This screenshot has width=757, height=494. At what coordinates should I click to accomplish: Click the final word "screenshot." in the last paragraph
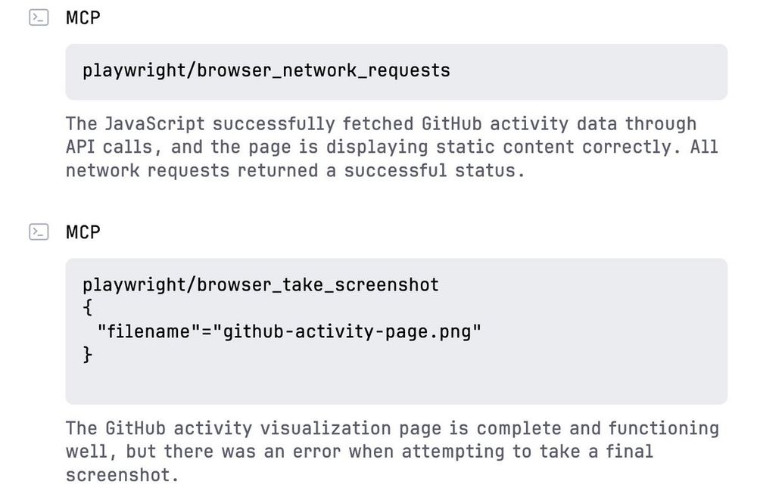122,475
